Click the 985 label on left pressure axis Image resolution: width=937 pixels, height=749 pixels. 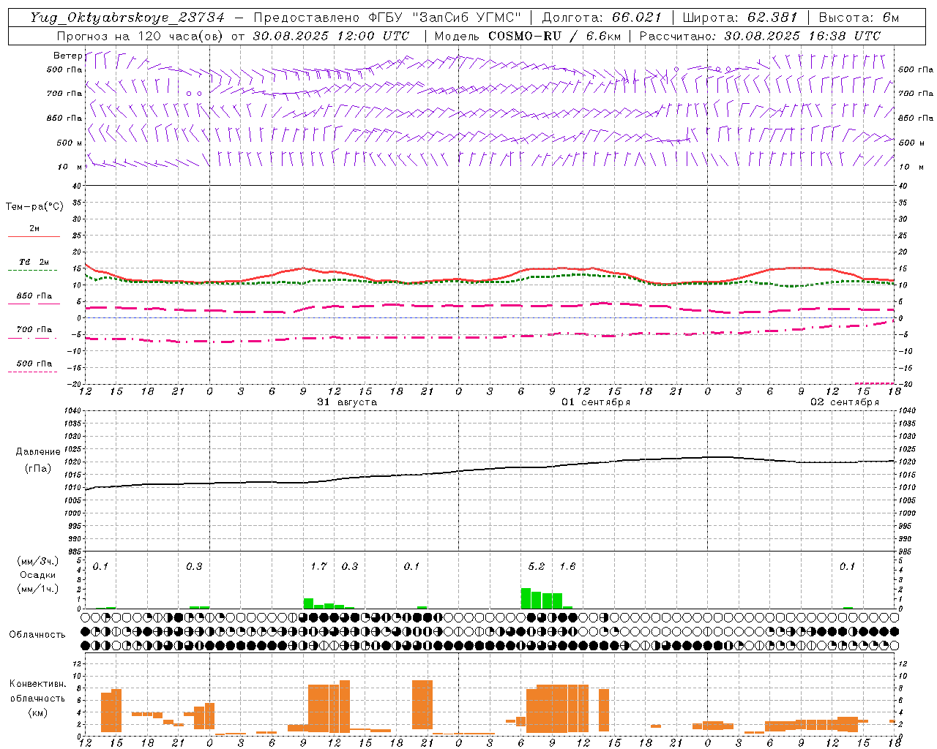74,551
